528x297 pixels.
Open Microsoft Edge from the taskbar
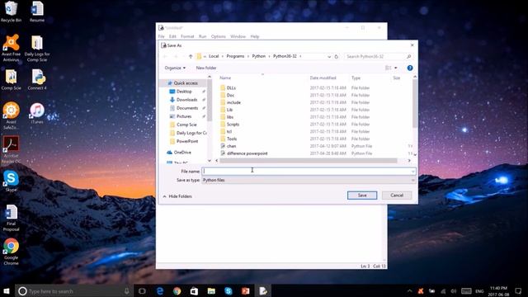tap(160, 291)
